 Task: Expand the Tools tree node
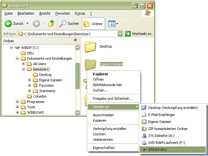(x=17, y=107)
